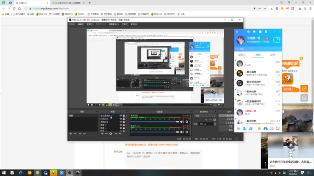314x176 pixels.
Task: Adjust mic/aux volume slider
Action: [x=155, y=132]
